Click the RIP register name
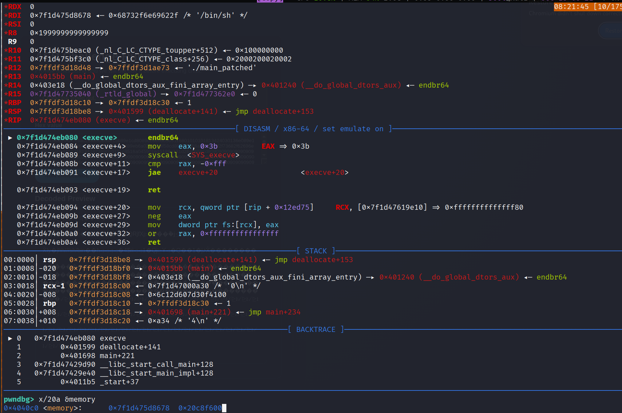622x413 pixels. (x=15, y=120)
